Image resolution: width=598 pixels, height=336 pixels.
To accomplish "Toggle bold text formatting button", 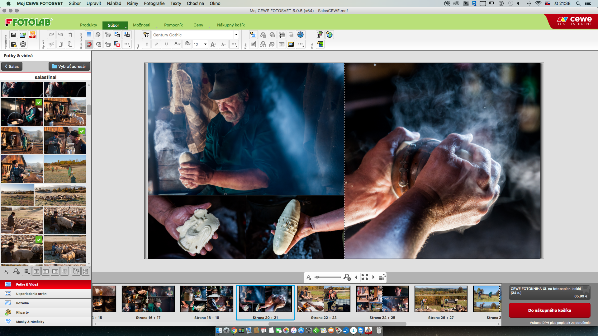I will (x=147, y=44).
